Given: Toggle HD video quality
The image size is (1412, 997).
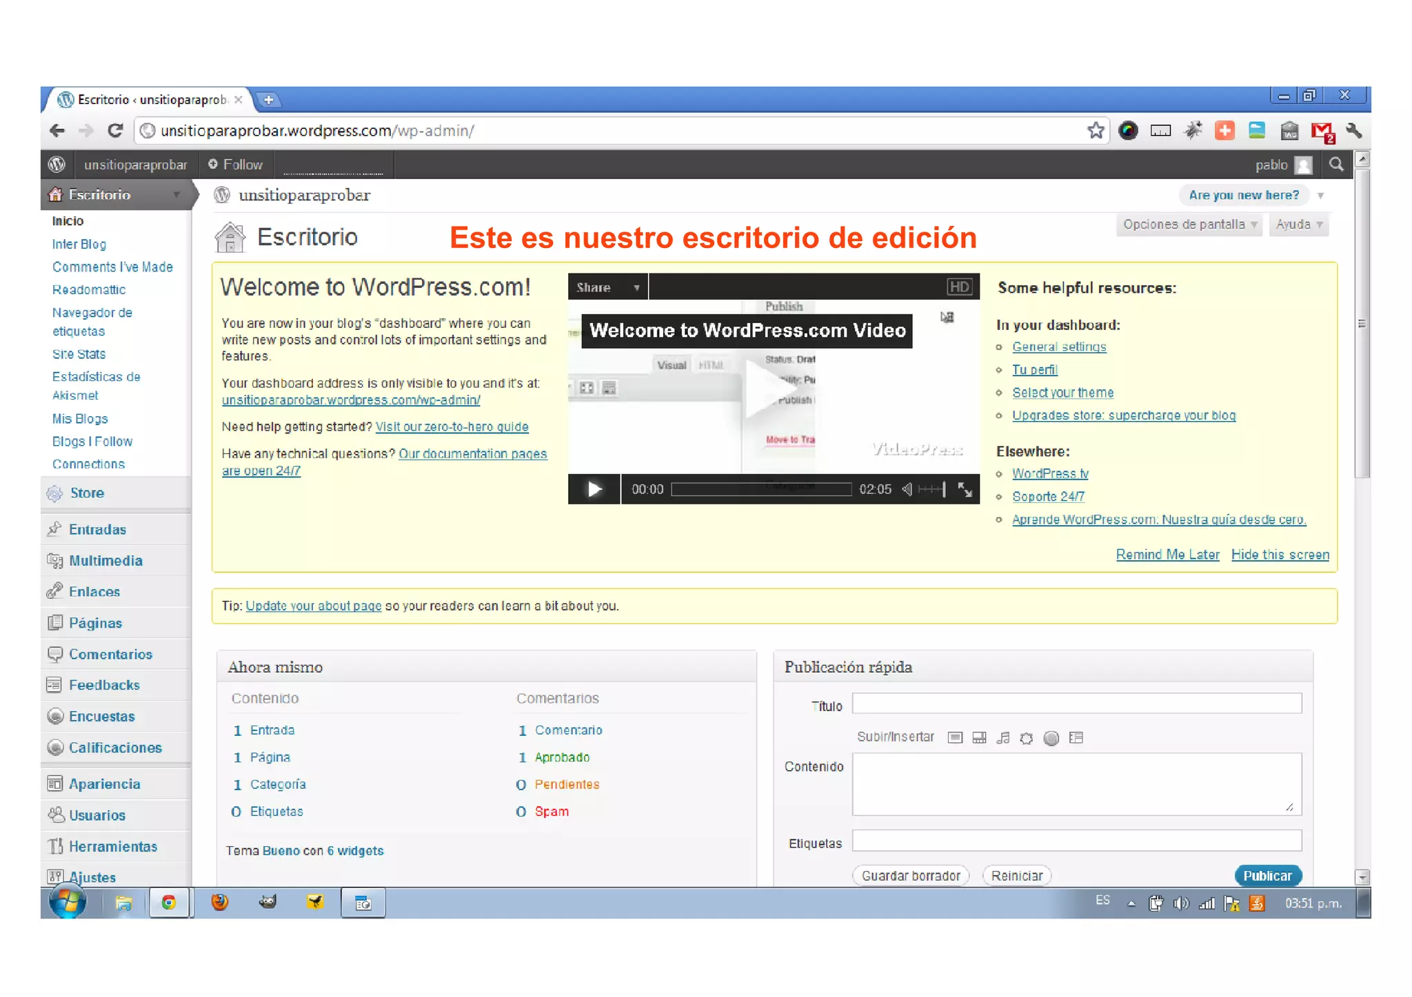Looking at the screenshot, I should click(x=959, y=287).
